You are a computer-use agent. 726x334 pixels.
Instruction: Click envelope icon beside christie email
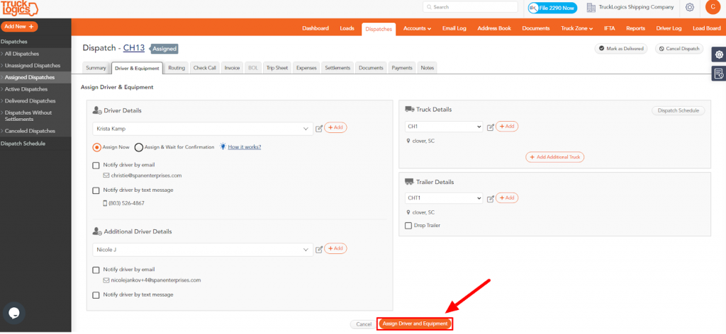[106, 175]
